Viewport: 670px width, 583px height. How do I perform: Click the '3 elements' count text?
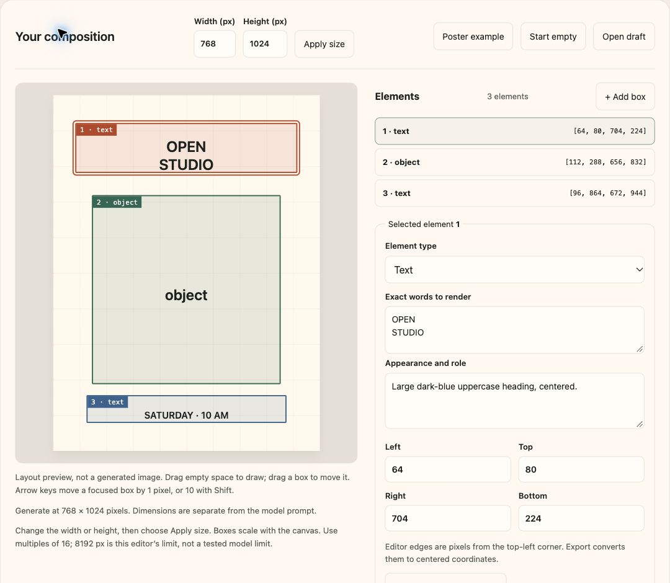point(507,97)
